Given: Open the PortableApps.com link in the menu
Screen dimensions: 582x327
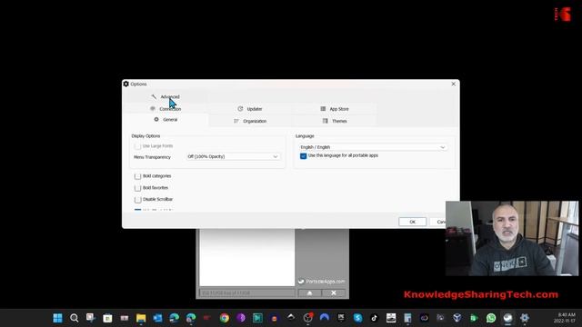Looking at the screenshot, I should tap(321, 282).
